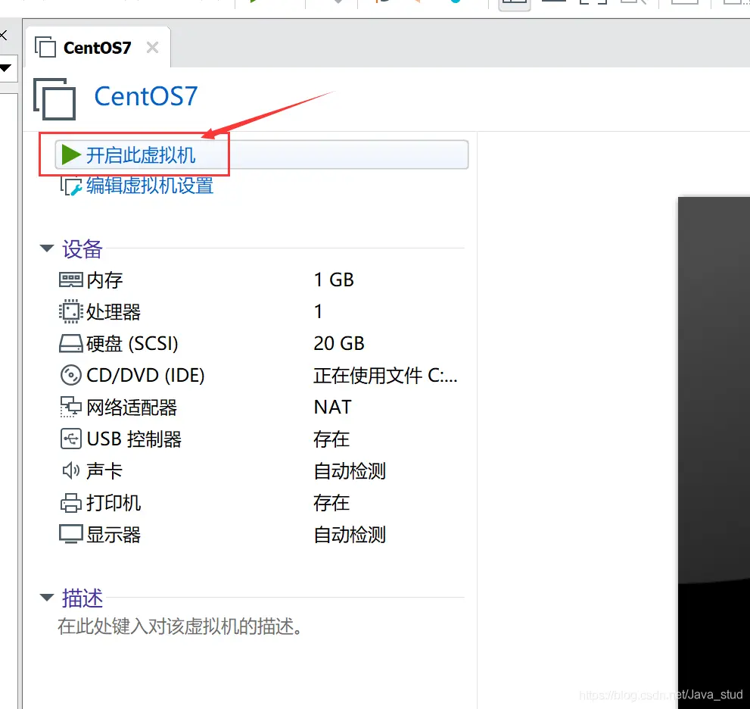750x709 pixels.
Task: Click the 显示器 monitor icon
Action: (x=71, y=534)
